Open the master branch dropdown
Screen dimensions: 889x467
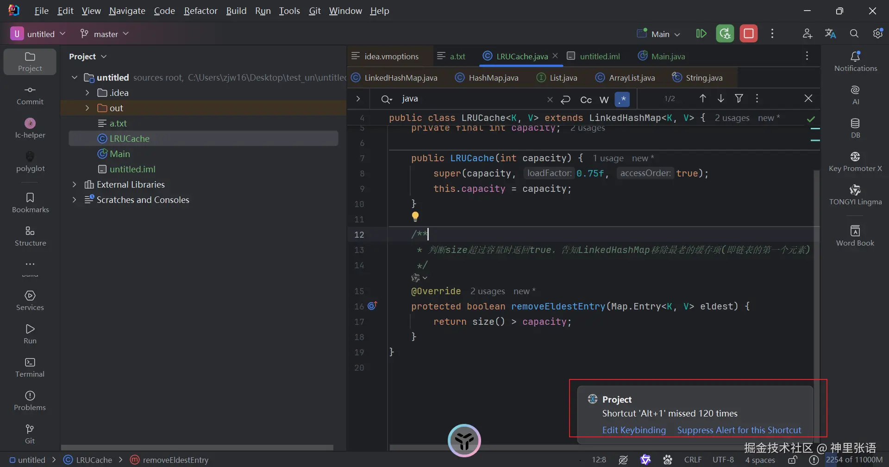click(105, 34)
